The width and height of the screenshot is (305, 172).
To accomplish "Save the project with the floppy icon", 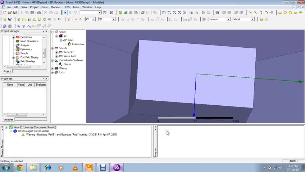I will [15, 13].
